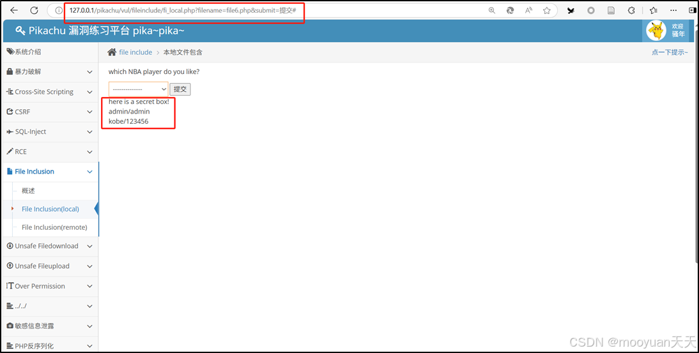Open browser extensions puzzle icon
The height and width of the screenshot is (353, 699).
tap(631, 10)
